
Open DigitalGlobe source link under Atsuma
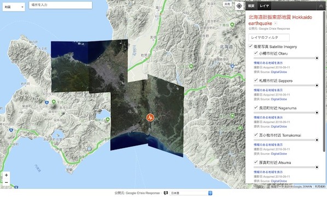tap(279, 181)
